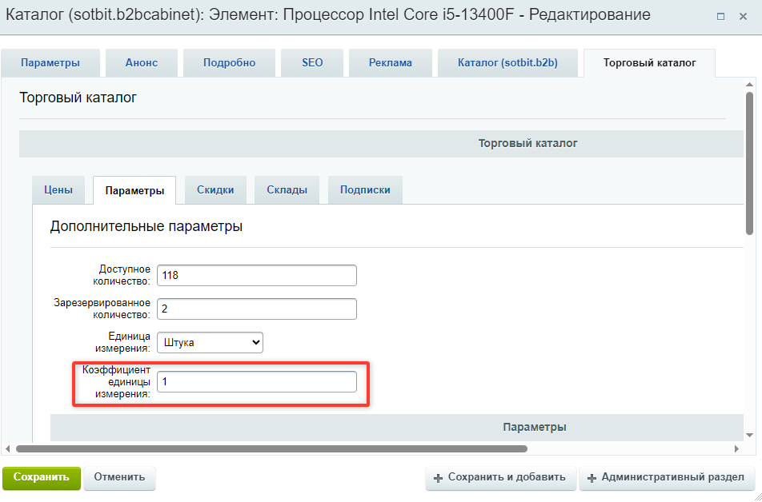This screenshot has width=762, height=502.
Task: Click the Отменить button
Action: coord(119,477)
